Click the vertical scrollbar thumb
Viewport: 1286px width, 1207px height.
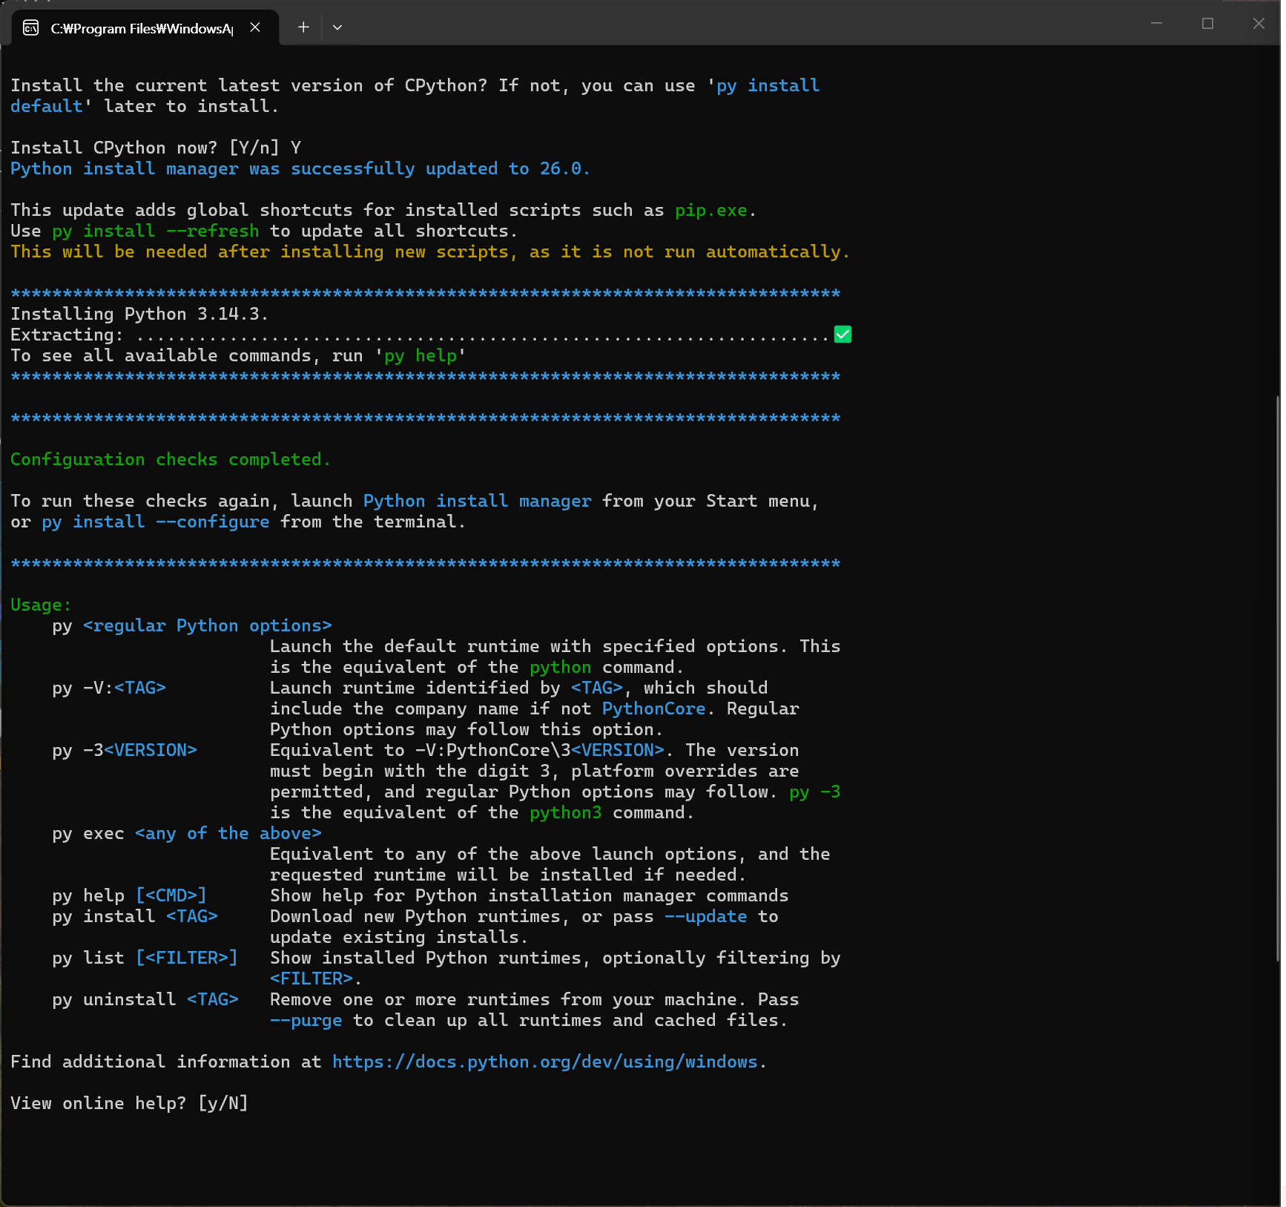tap(1277, 679)
